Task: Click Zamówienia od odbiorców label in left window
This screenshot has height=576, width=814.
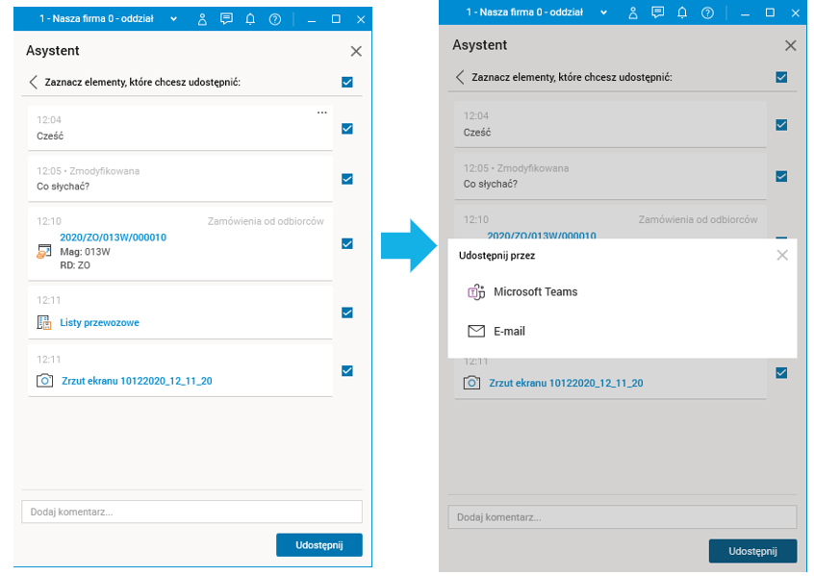Action: 266,221
